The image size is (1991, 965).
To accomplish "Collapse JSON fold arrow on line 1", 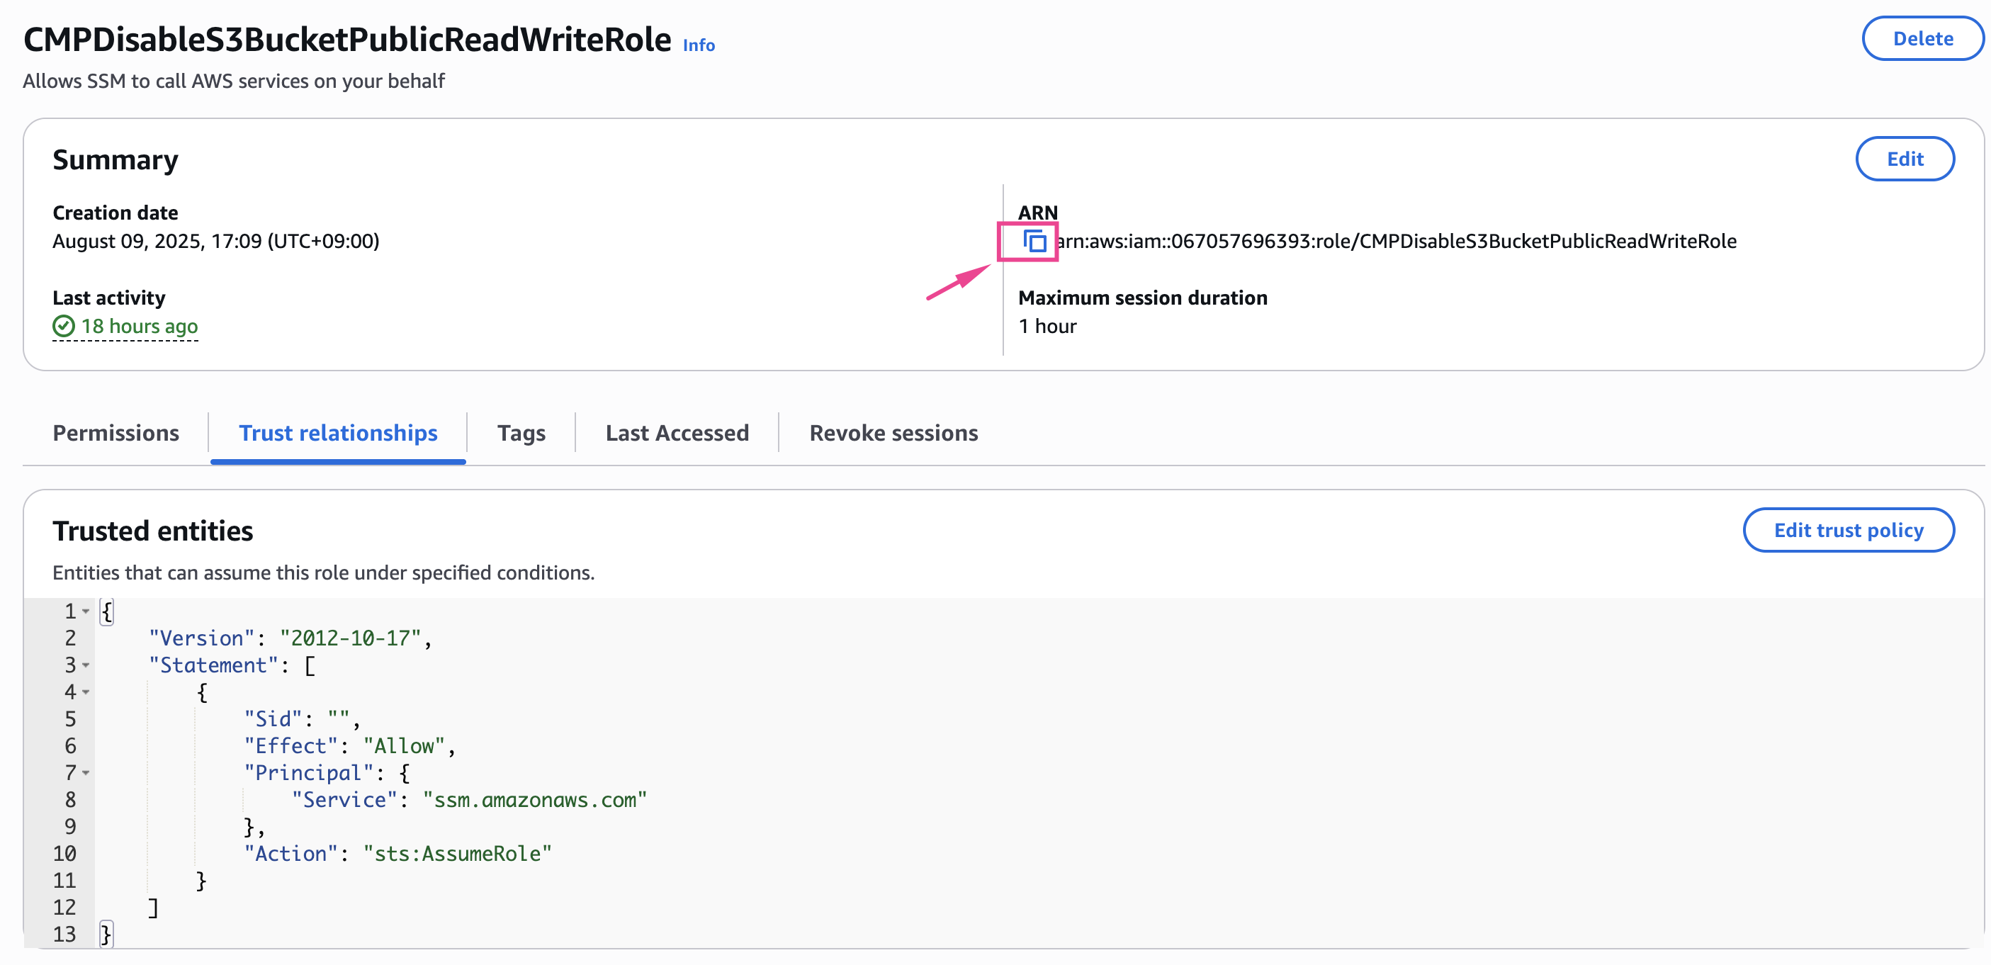I will click(x=86, y=612).
